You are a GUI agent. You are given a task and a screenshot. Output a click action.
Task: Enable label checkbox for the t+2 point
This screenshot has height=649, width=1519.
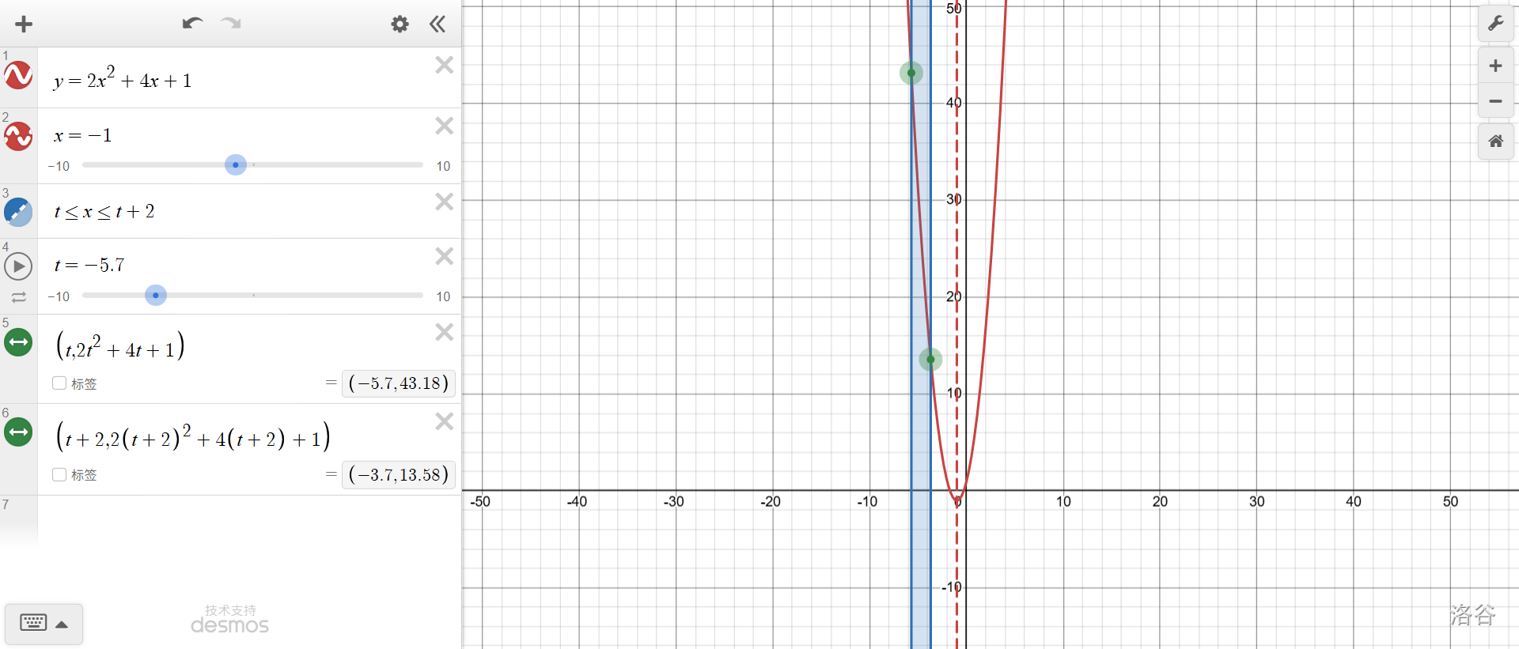(59, 474)
